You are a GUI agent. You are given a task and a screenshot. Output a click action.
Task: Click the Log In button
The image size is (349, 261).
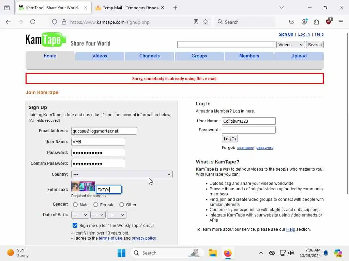230,139
